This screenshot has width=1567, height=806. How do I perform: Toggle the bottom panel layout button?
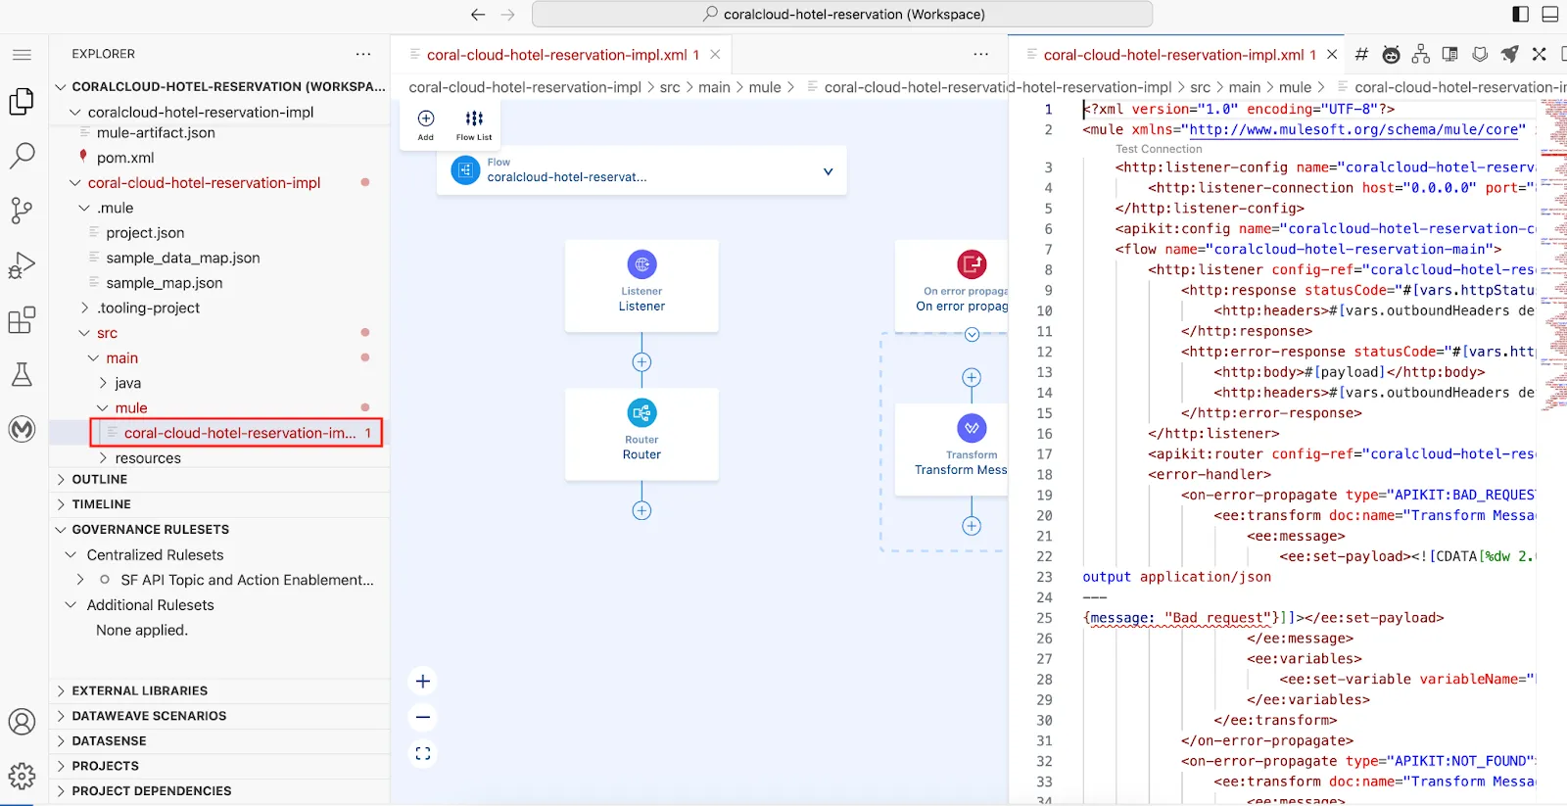[1550, 14]
